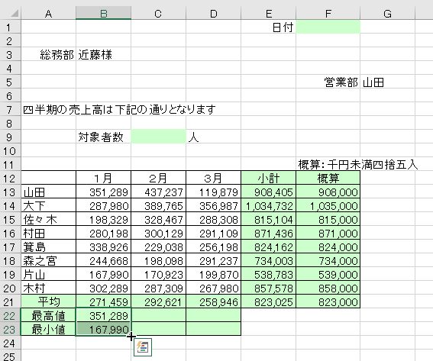Click subtotal cell 908,405
Screen dimensions: 433x361
tap(268, 192)
